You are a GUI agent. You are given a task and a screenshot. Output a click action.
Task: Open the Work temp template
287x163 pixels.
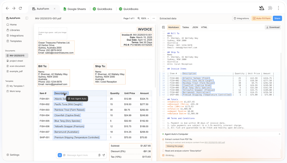pos(14,91)
